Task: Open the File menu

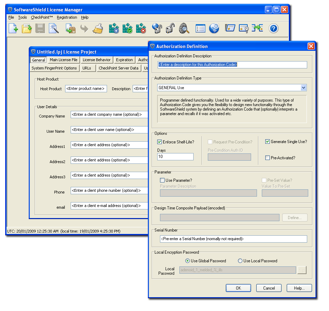Action: pos(11,17)
